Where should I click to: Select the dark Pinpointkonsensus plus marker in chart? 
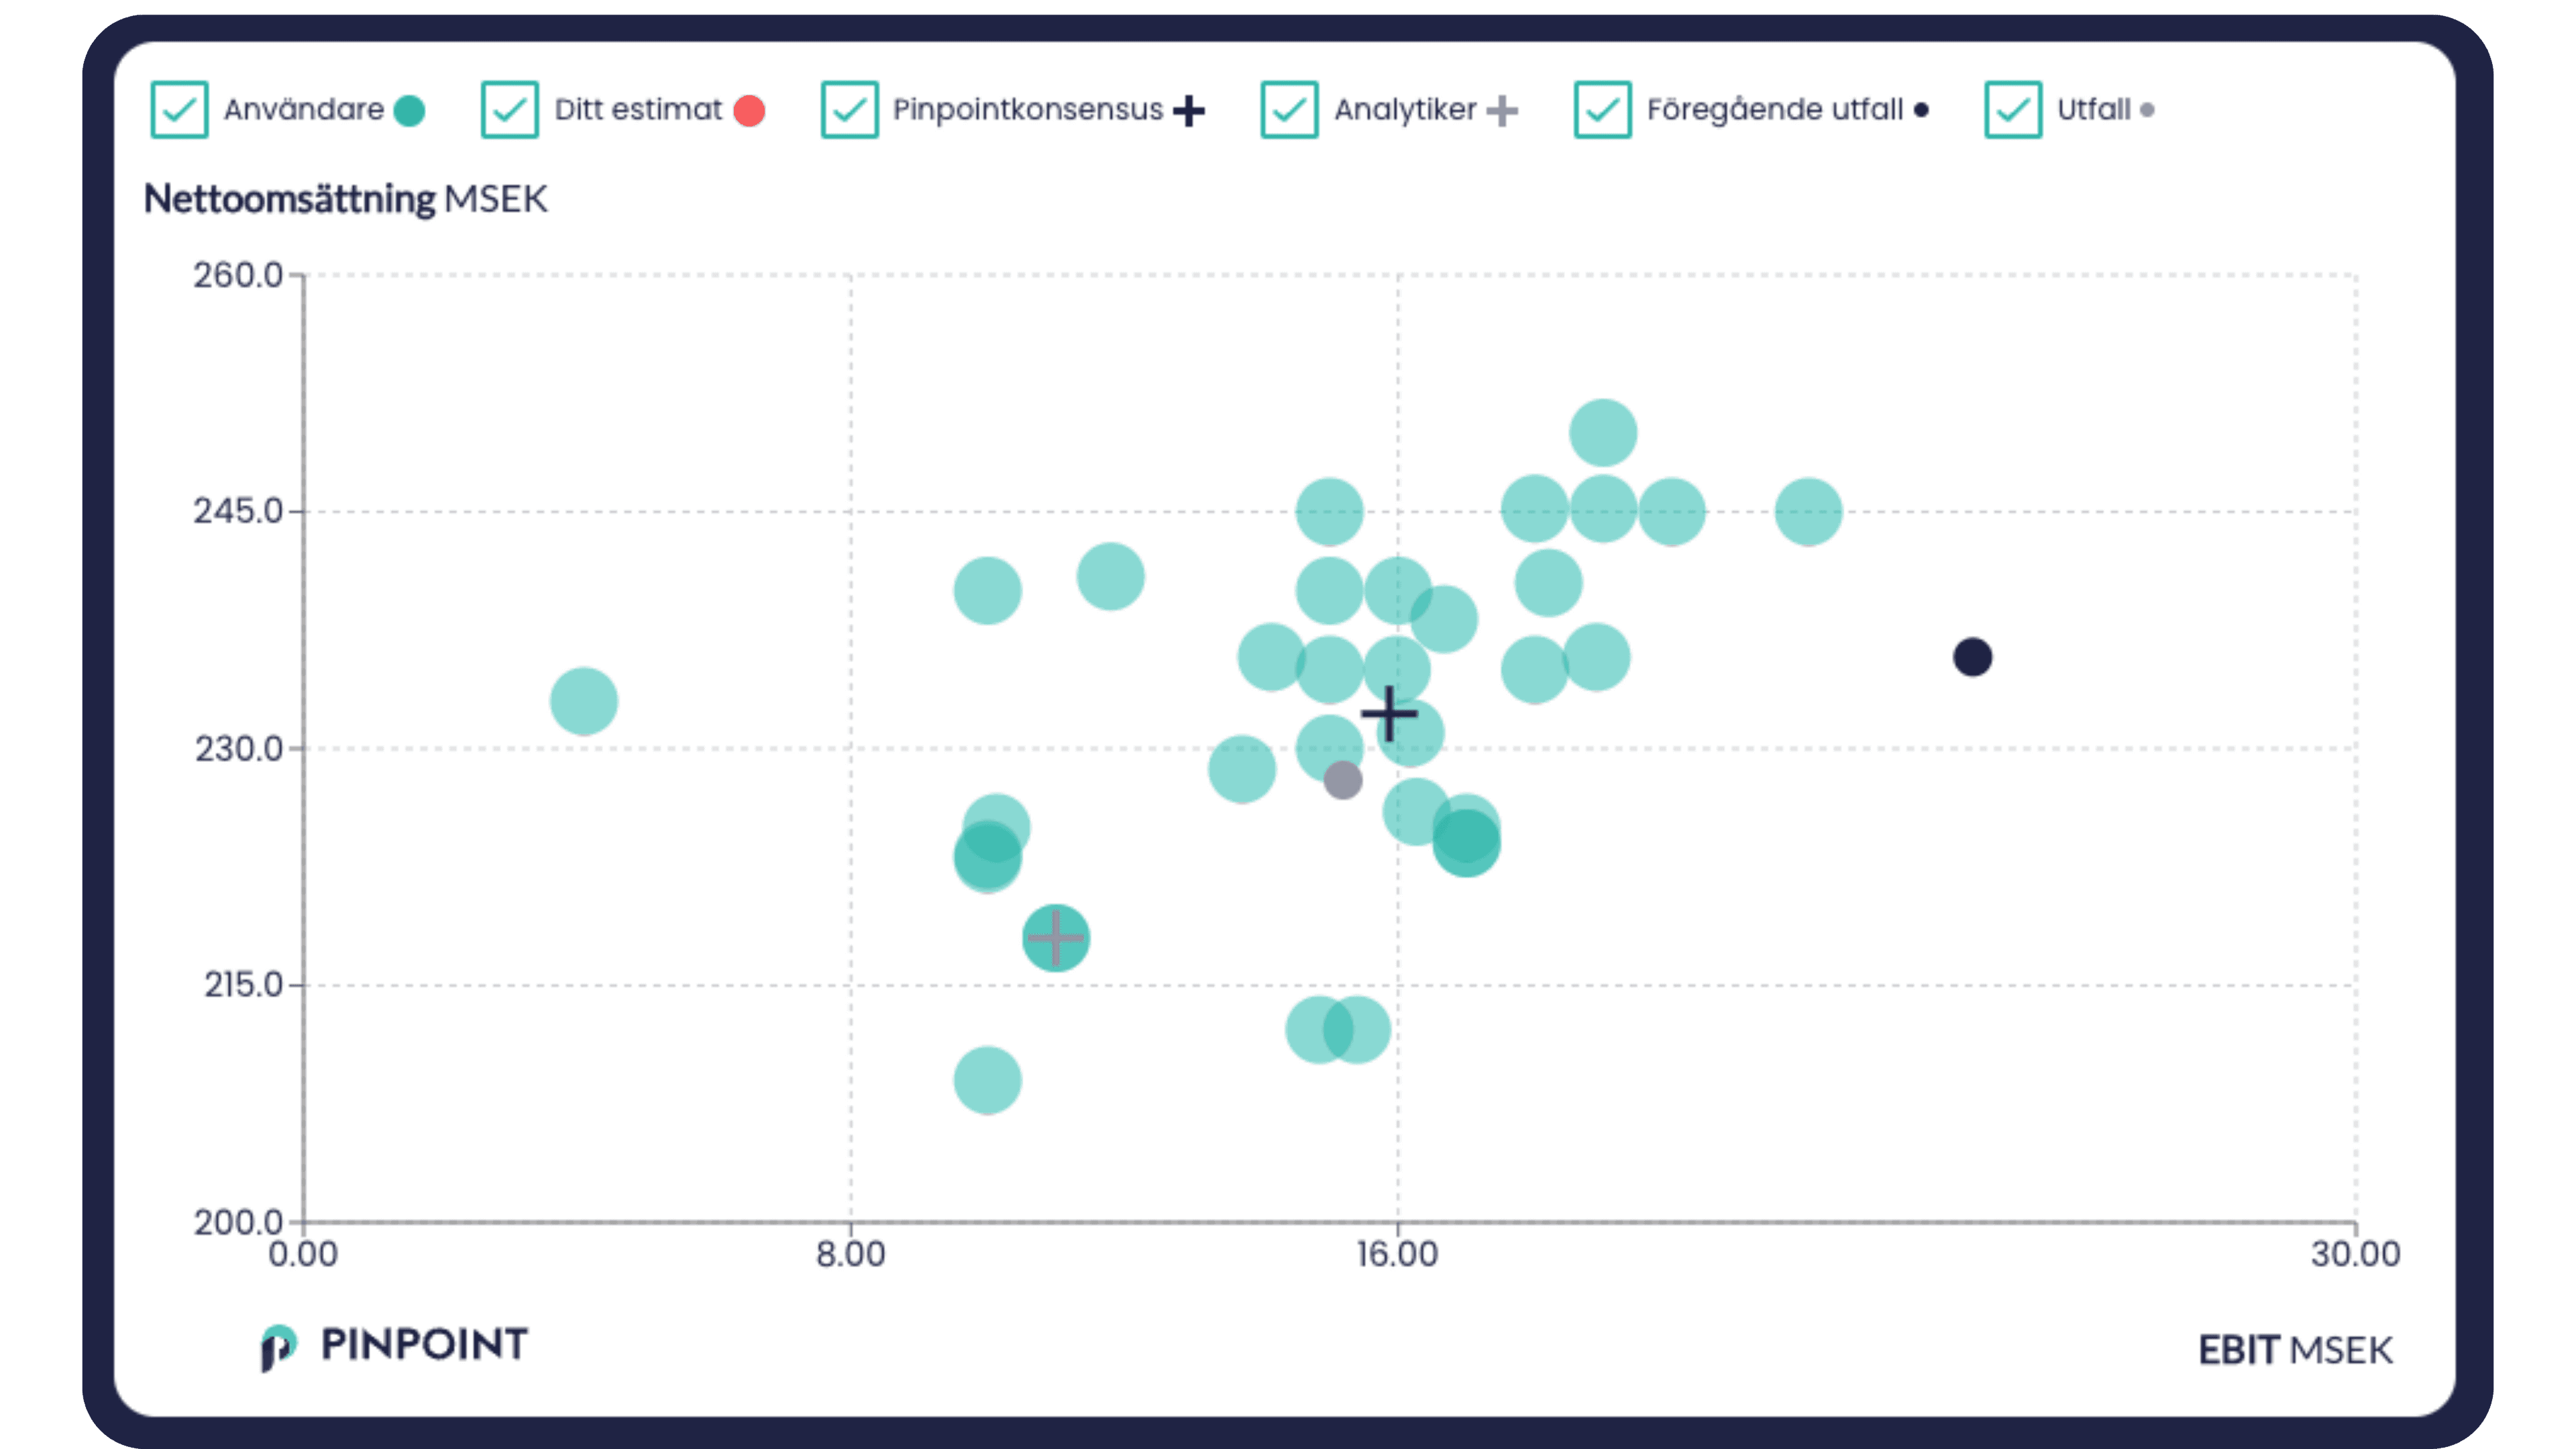click(x=1389, y=713)
